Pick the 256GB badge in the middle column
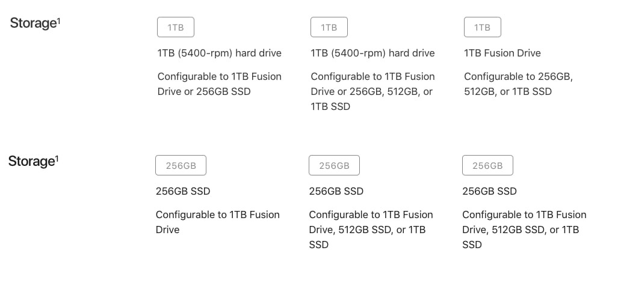Screen dimensions: 618x286 pyautogui.click(x=334, y=165)
